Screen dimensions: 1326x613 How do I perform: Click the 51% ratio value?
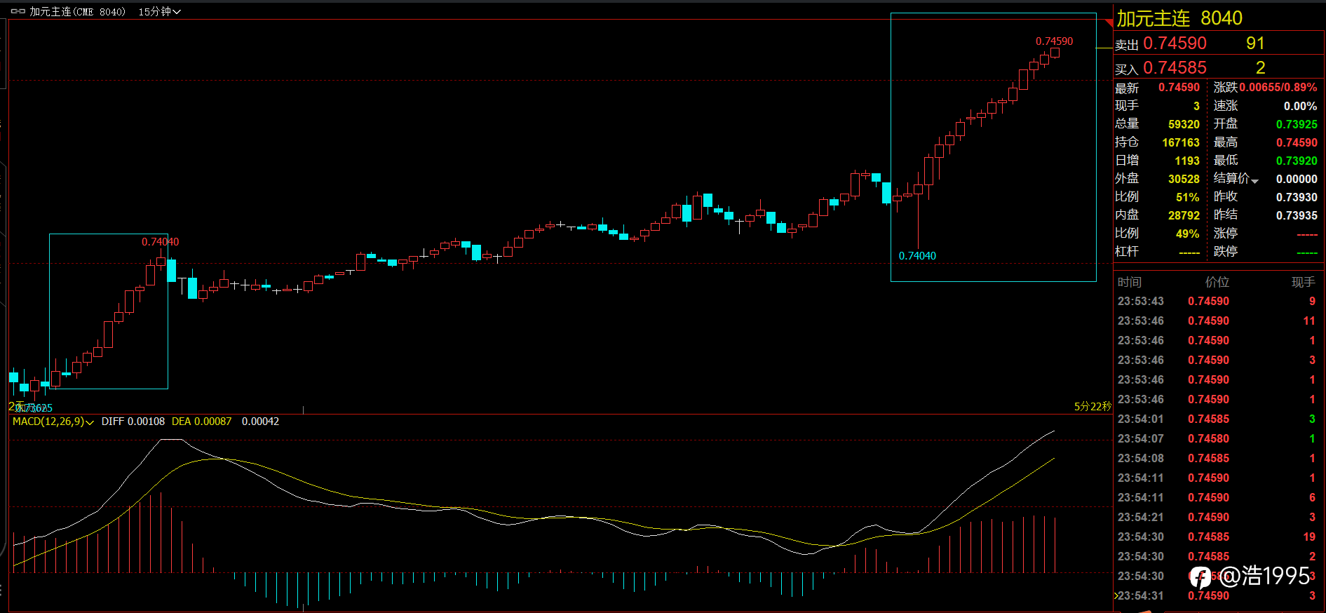[x=1188, y=197]
